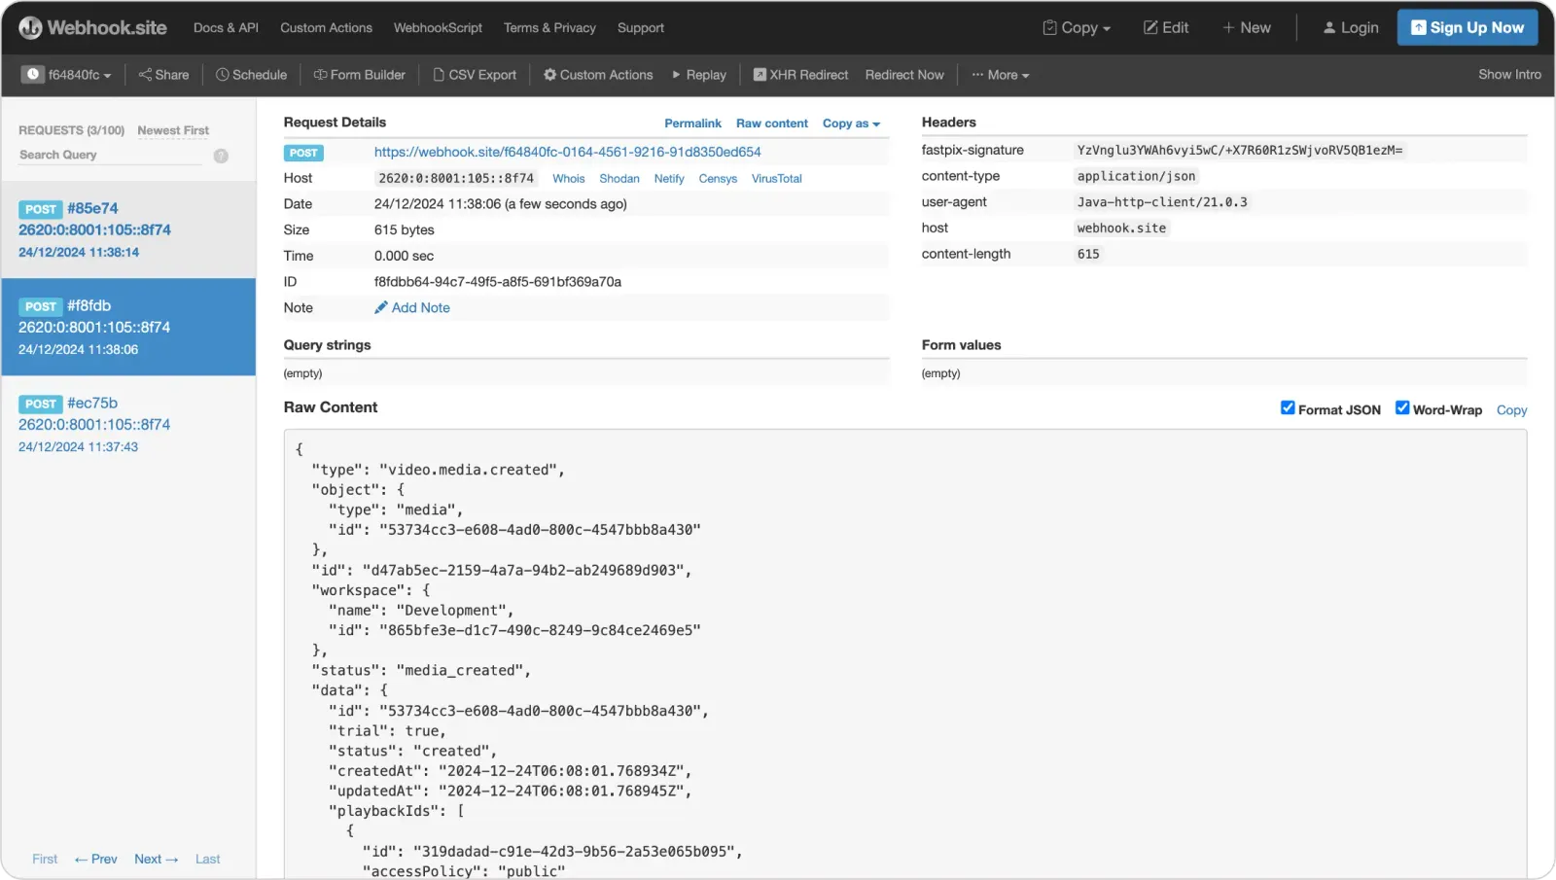The height and width of the screenshot is (880, 1556).
Task: Open the Share toolbar option
Action: point(163,75)
